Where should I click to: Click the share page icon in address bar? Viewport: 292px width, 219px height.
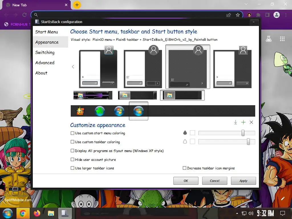tap(229, 15)
